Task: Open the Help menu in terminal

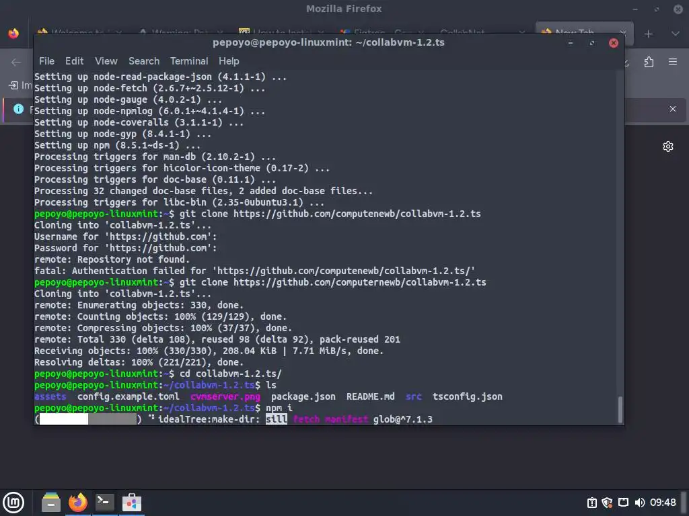Action: pyautogui.click(x=229, y=61)
